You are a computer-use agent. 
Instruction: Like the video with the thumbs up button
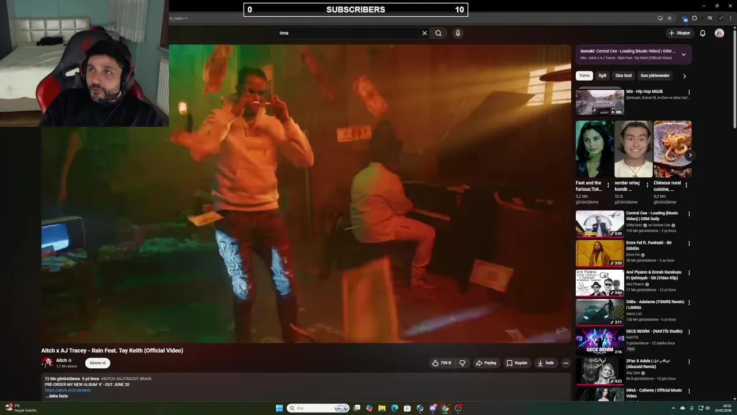442,363
